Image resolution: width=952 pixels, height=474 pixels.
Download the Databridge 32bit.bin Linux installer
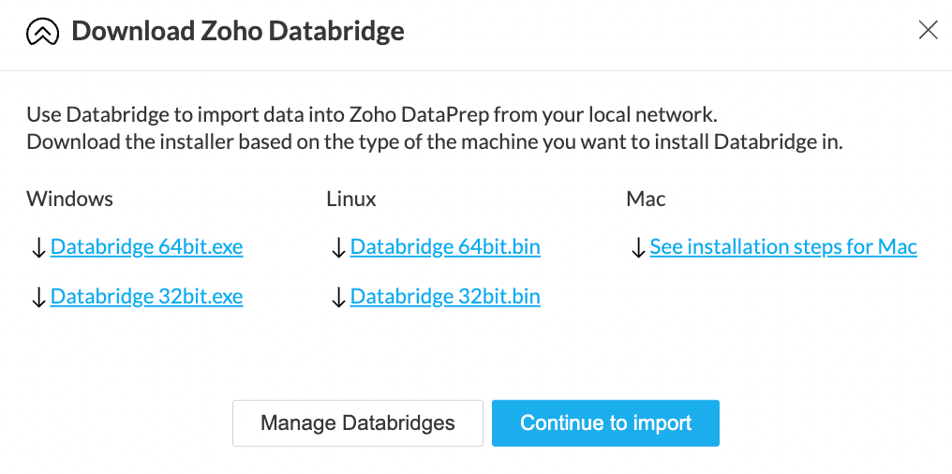click(445, 297)
